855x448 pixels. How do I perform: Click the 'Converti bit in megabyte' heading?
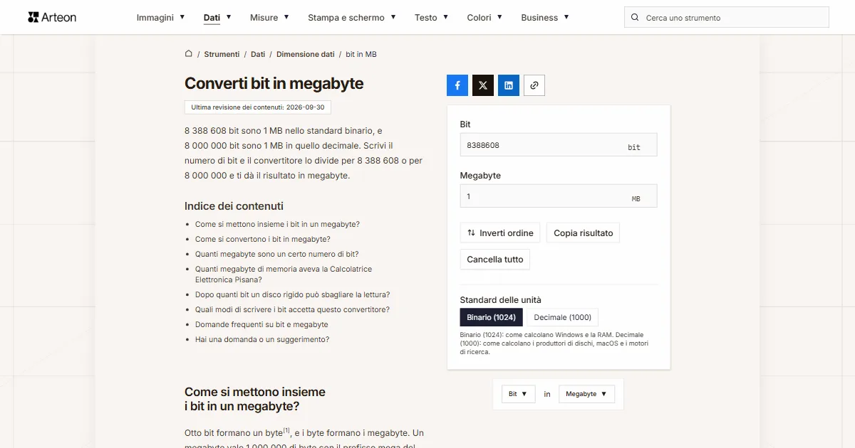click(x=274, y=84)
